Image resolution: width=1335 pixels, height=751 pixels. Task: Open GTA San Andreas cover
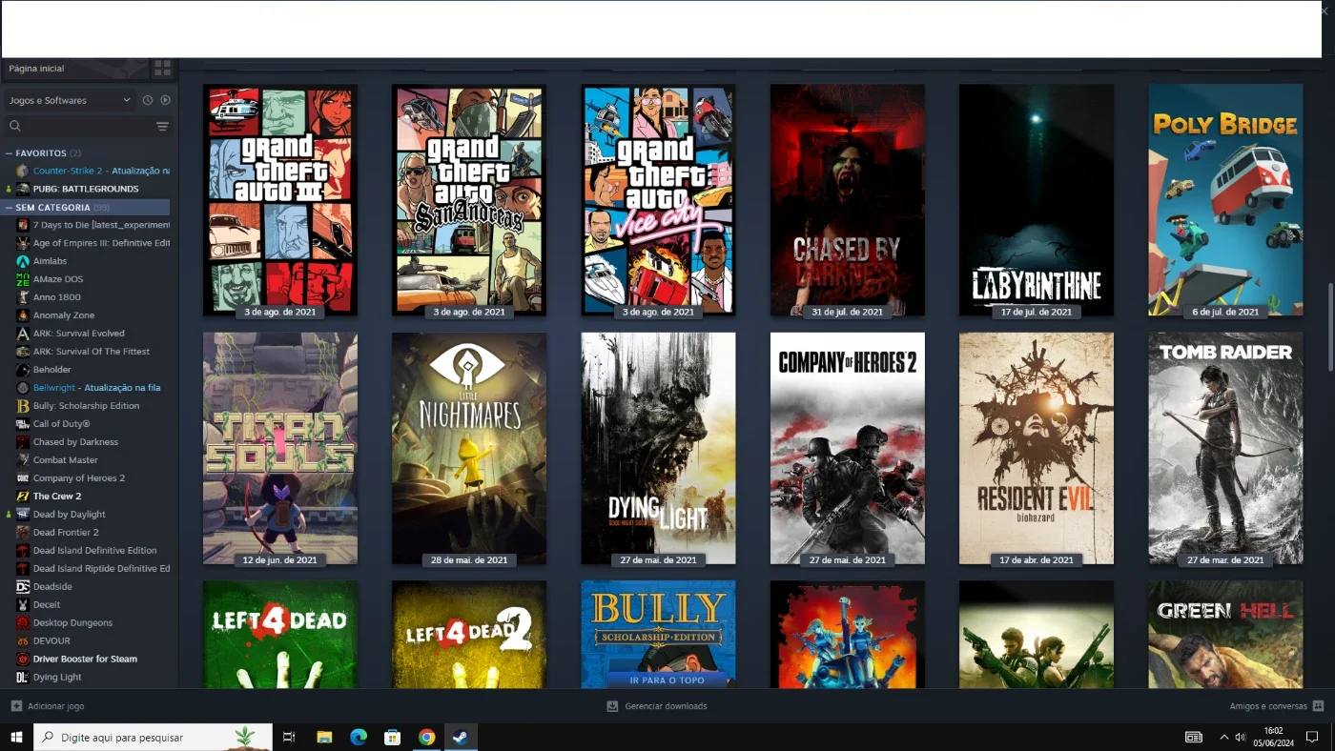(x=469, y=200)
